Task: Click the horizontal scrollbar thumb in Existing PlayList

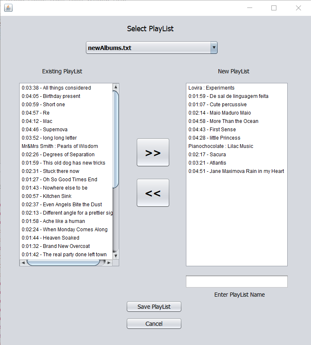Action: click(63, 263)
